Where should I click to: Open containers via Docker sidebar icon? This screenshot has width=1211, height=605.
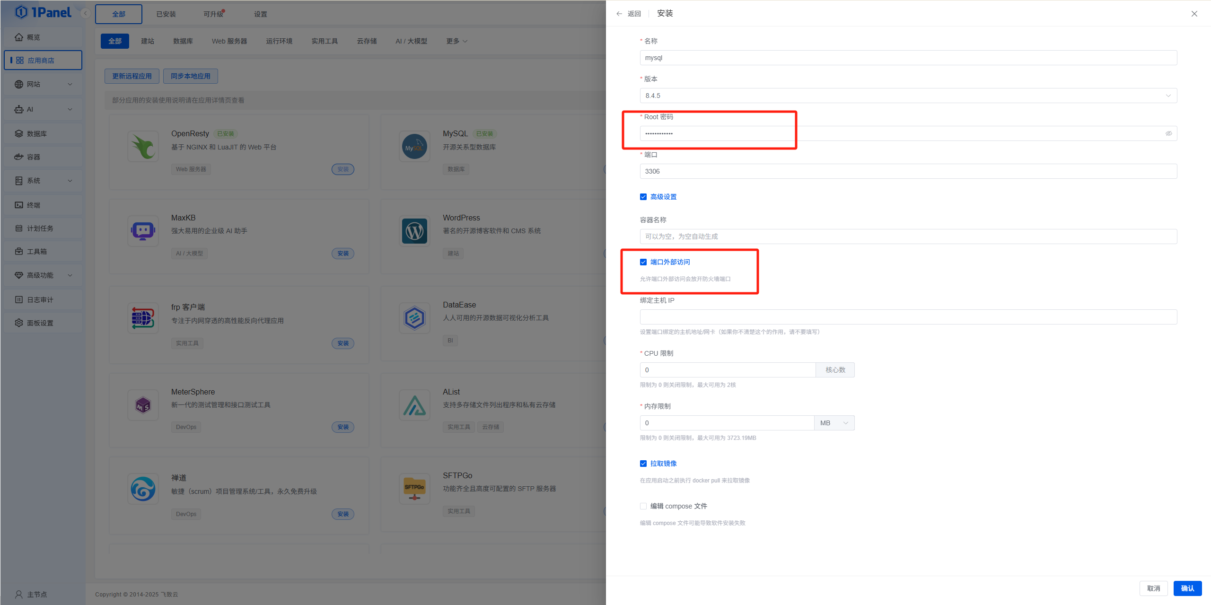click(19, 157)
